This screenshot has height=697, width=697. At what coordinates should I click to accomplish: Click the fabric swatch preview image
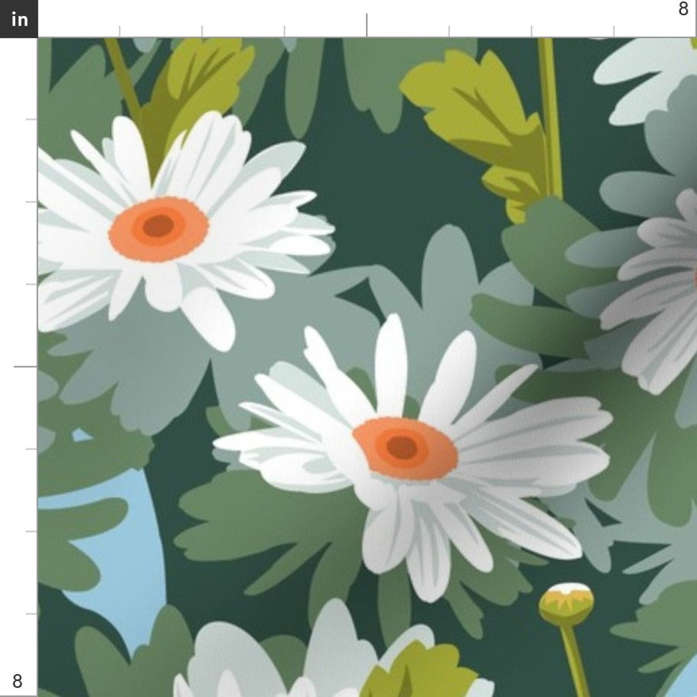pos(367,367)
